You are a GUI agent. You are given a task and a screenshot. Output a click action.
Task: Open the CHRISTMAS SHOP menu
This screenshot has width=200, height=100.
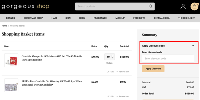tap(33, 18)
